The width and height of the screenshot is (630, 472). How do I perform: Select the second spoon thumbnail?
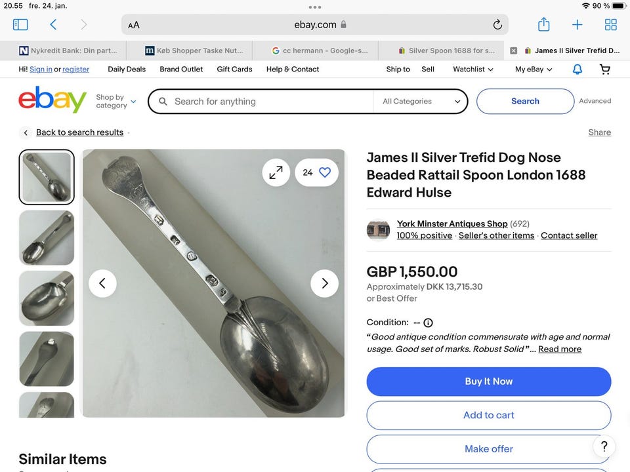(x=47, y=237)
